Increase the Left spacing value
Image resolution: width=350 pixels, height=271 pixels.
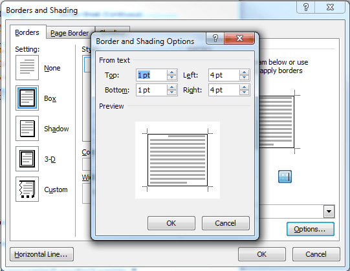click(x=244, y=72)
